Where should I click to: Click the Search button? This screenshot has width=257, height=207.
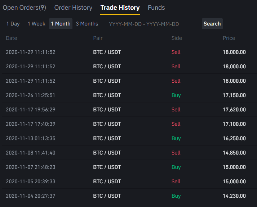pyautogui.click(x=212, y=24)
